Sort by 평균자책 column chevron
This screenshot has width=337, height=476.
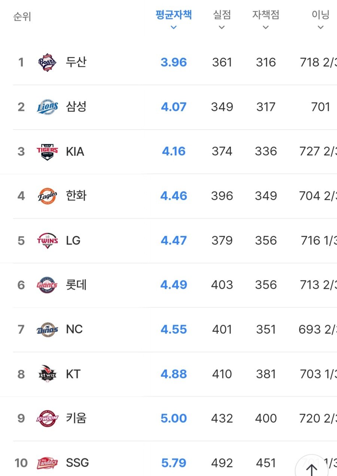[173, 27]
